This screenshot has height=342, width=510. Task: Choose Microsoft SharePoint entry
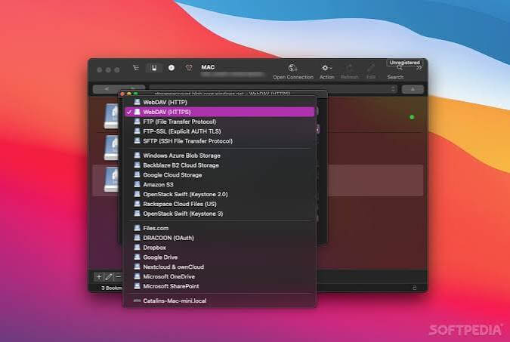click(220, 286)
